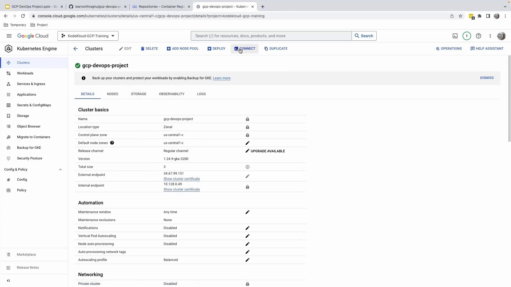The image size is (511, 287).
Task: Click the notifications badge showing 1
Action: coord(467,36)
